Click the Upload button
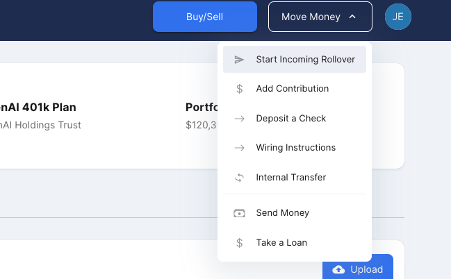451x279 pixels. [x=358, y=269]
